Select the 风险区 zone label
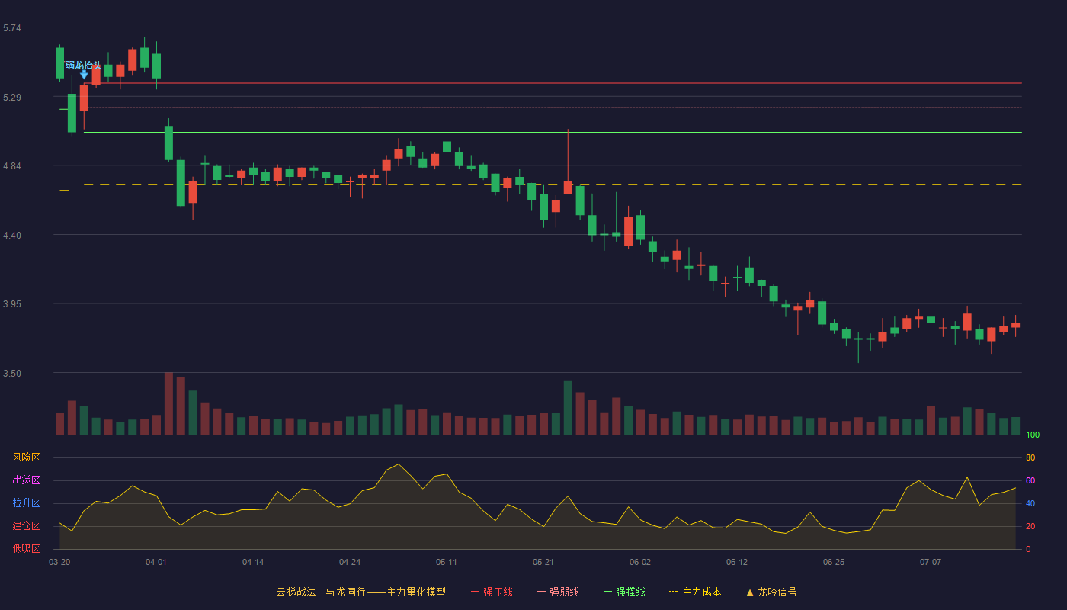Viewport: 1067px width, 610px height. tap(26, 457)
